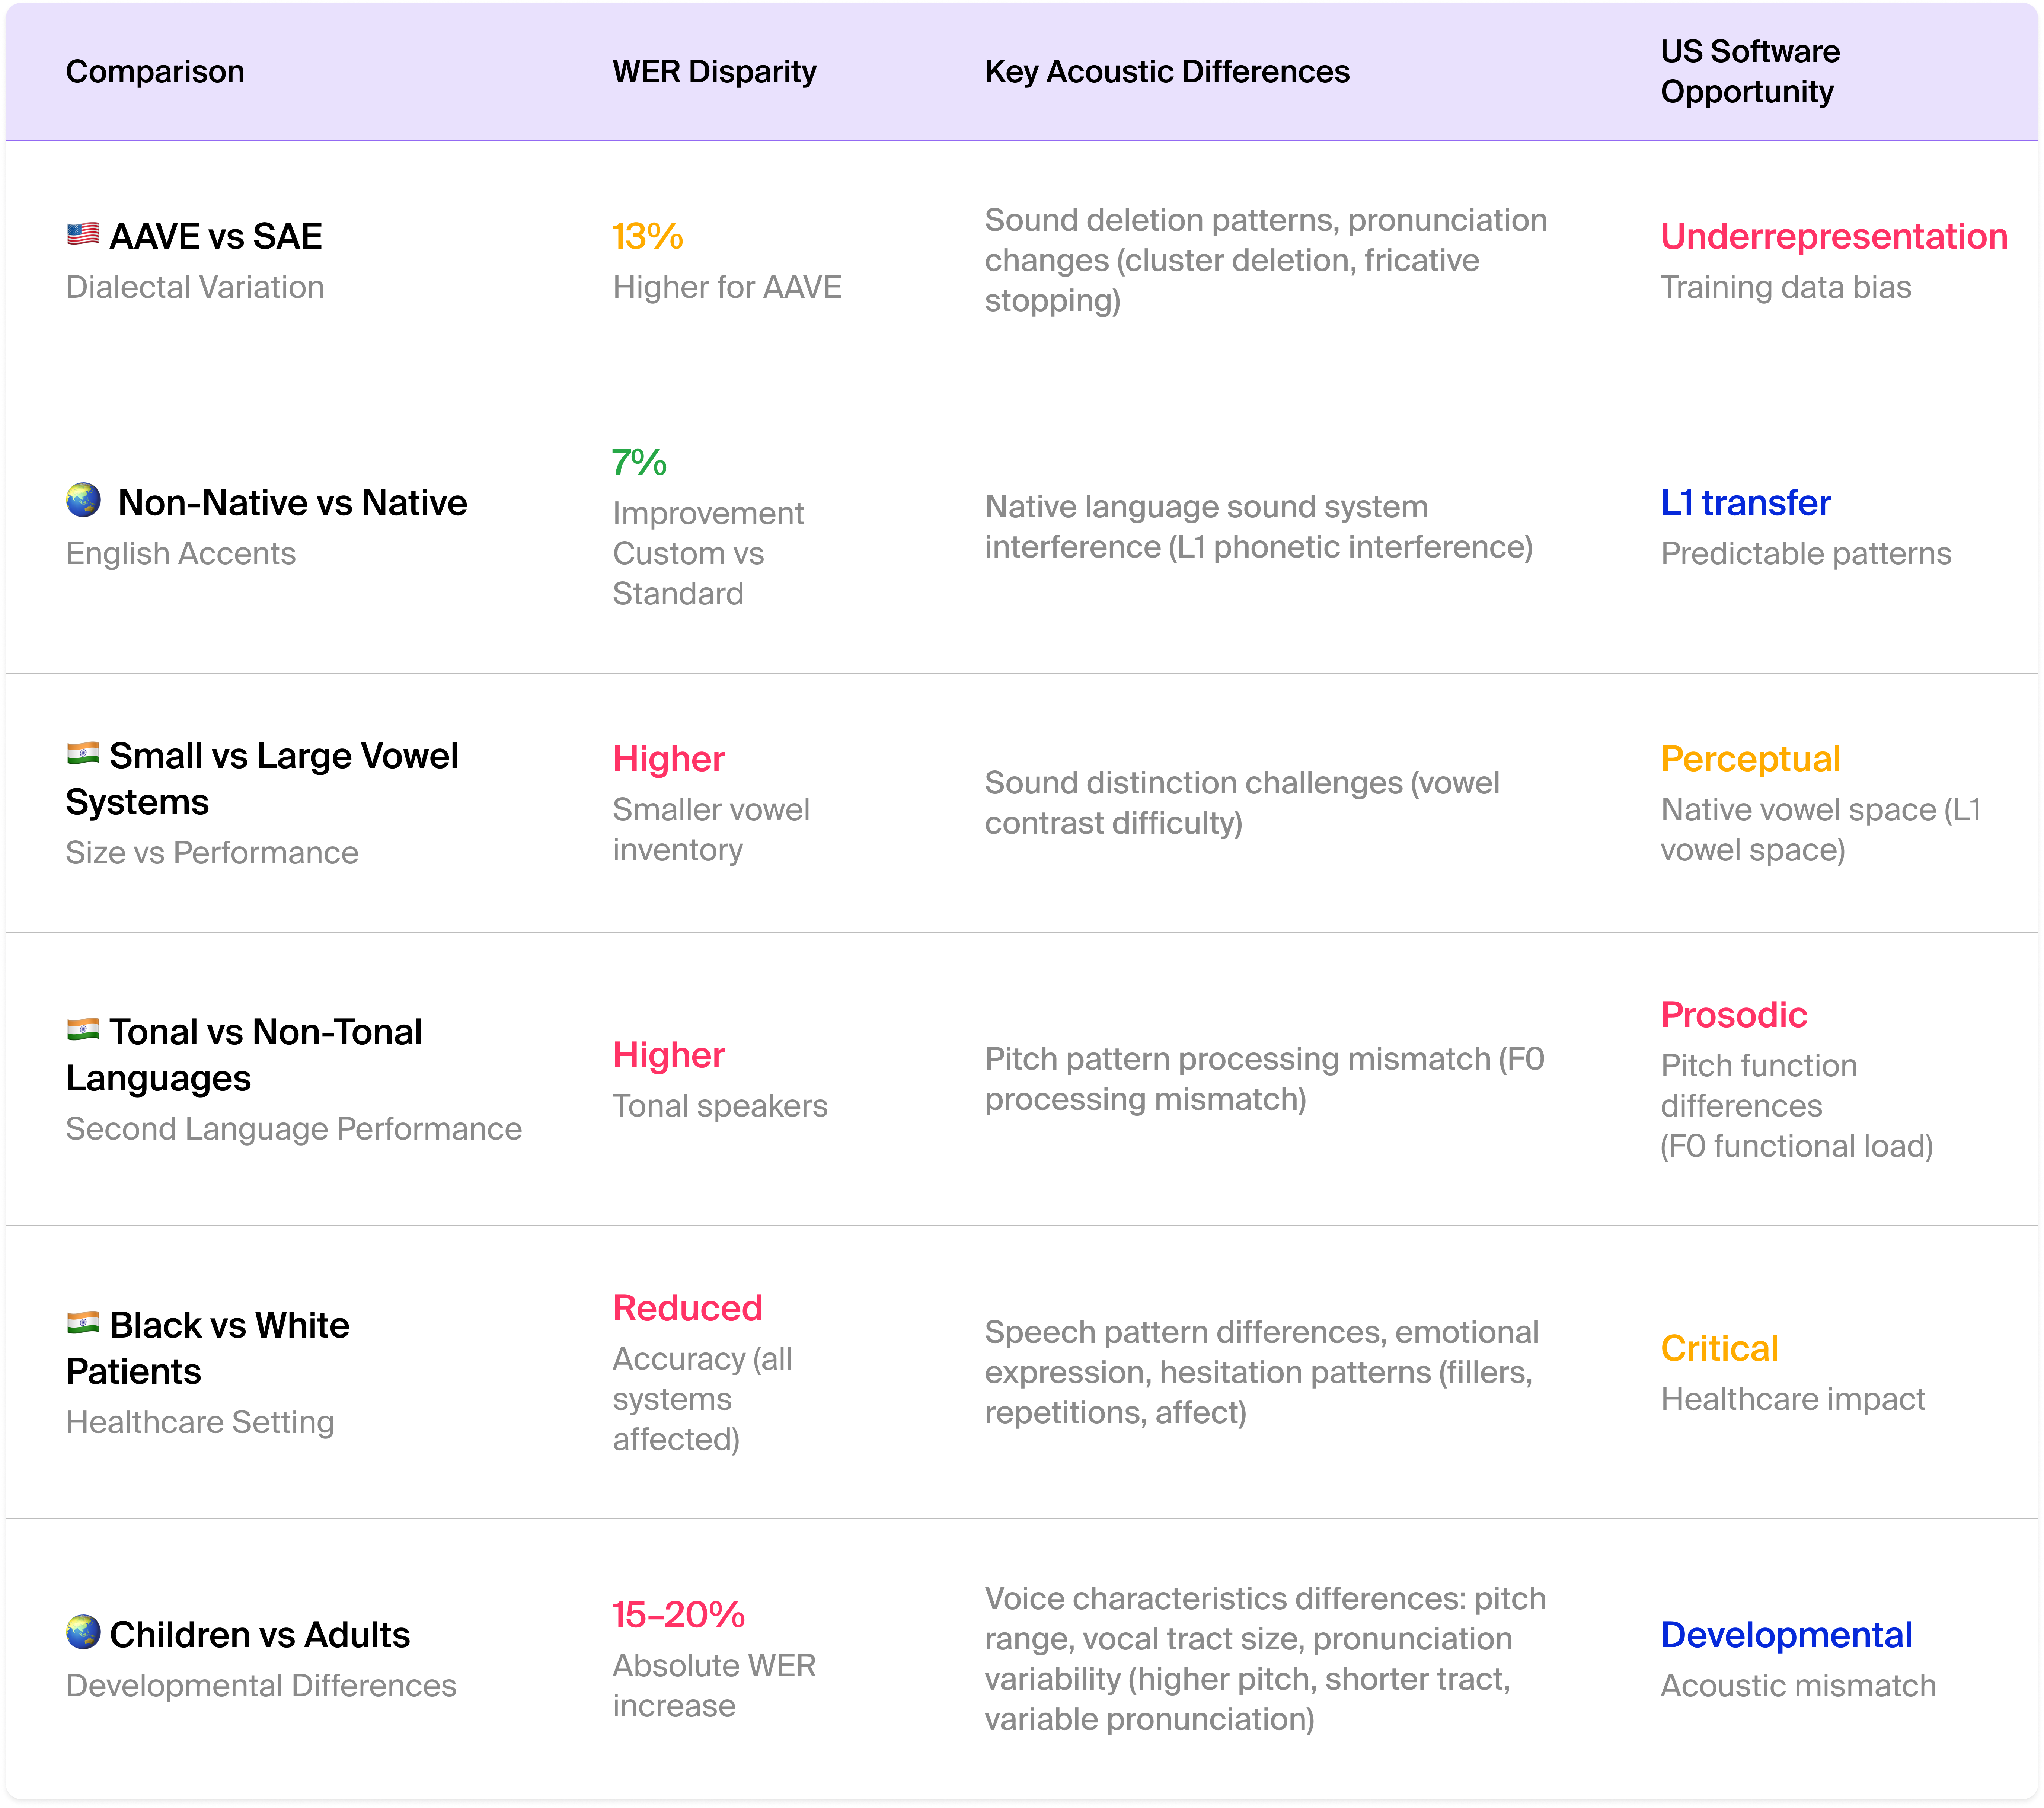Viewport: 2044px width, 1808px height.
Task: Click the India flag beside Small vs Large Vowel Systems
Action: click(83, 753)
